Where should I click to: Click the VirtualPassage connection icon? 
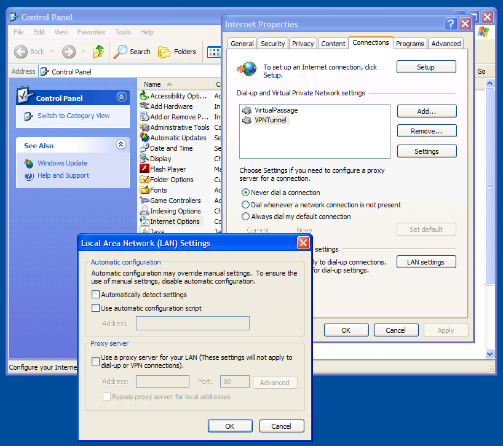click(247, 110)
